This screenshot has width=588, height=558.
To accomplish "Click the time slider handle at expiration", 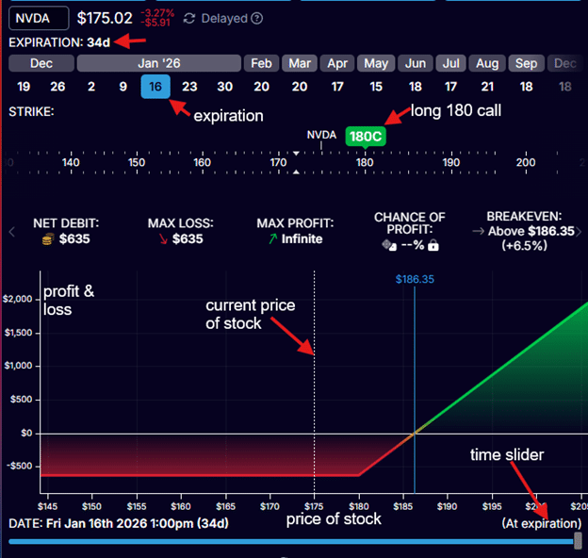I will tap(578, 540).
